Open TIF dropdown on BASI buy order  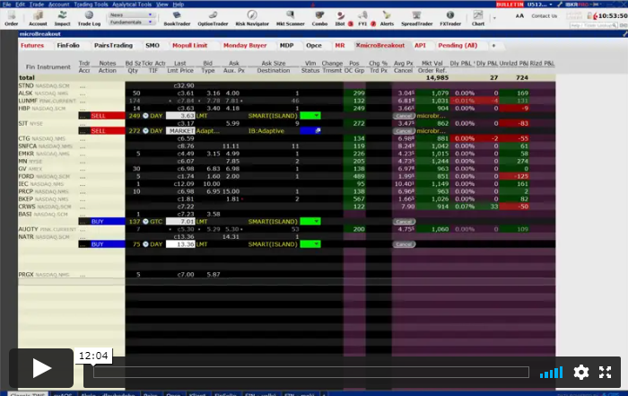(153, 222)
